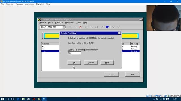Image resolution: width=181 pixels, height=101 pixels.
Task: Click the VirtualBox cube taskbar icon
Action: click(x=44, y=99)
